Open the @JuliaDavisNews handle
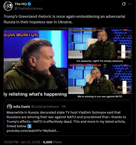136x145 pixels. click(45, 106)
